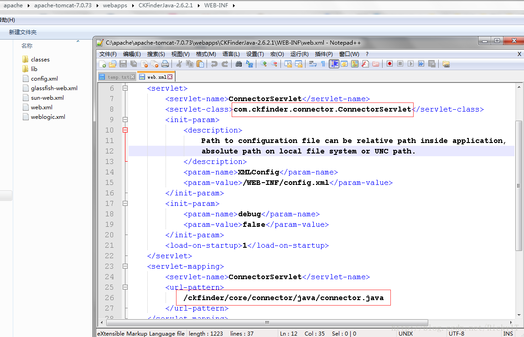The width and height of the screenshot is (524, 337).
Task: Click the Open file toolbar icon
Action: 113,64
